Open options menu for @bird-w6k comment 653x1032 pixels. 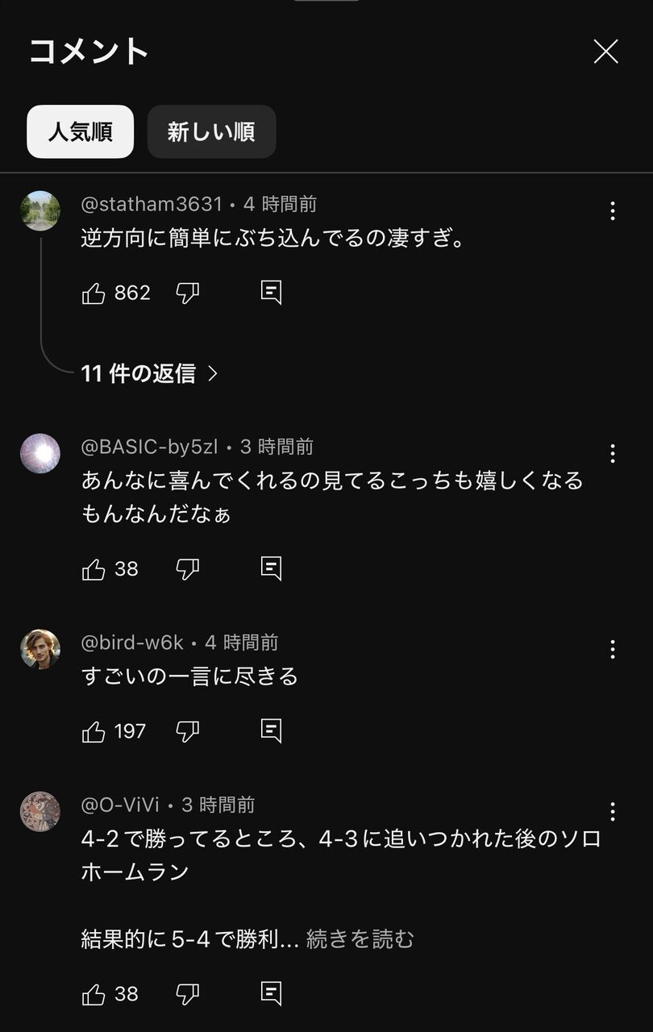coord(613,650)
